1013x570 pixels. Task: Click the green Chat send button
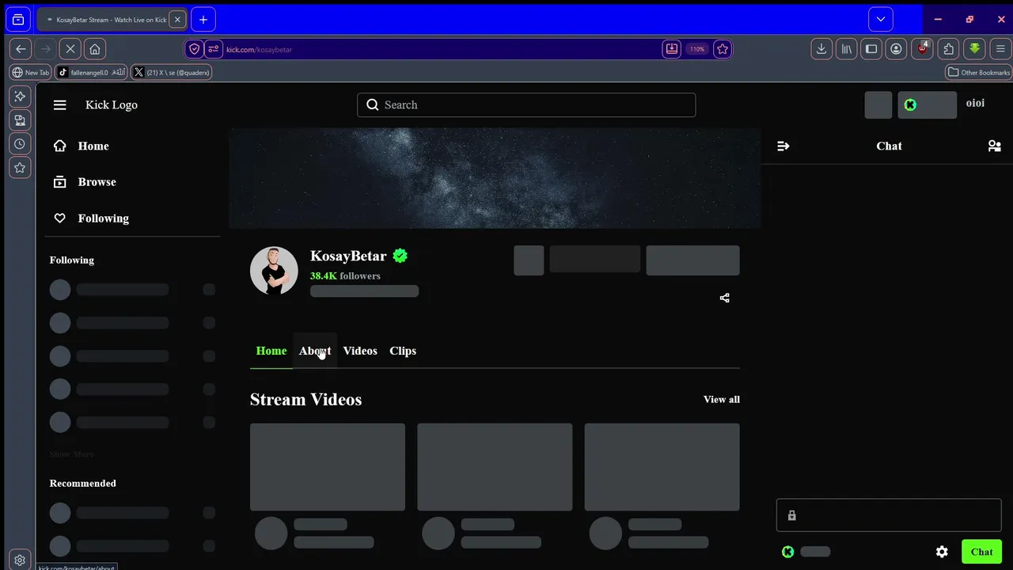click(x=981, y=552)
